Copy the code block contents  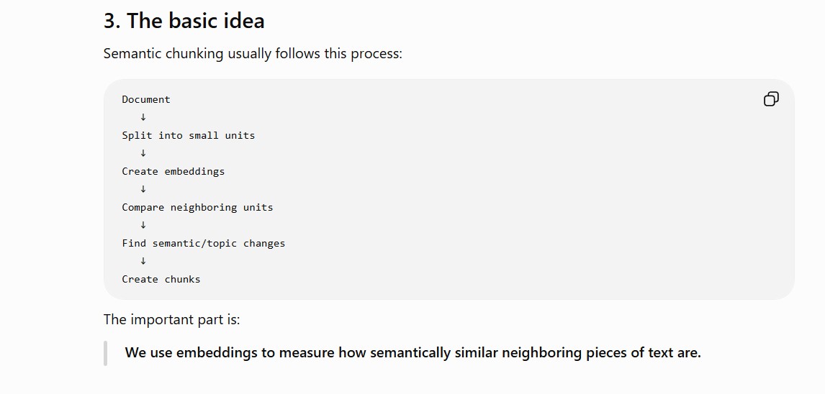pos(771,98)
